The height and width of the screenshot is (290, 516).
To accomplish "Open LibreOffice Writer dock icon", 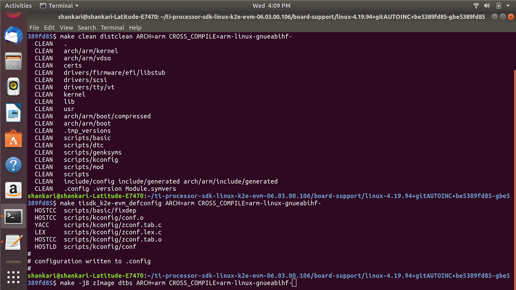I will point(13,112).
